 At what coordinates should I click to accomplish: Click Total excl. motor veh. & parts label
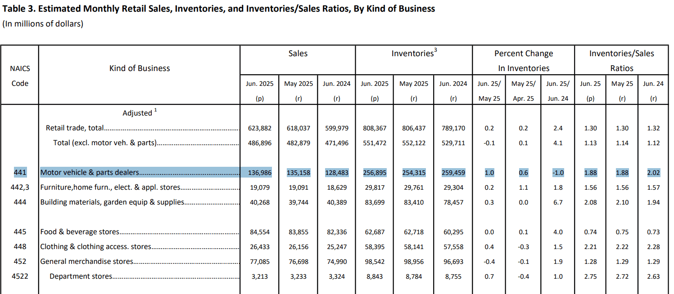(105, 143)
